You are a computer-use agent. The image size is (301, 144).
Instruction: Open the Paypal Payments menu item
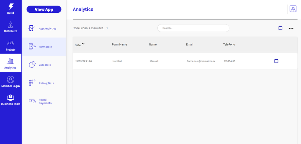tap(45, 101)
